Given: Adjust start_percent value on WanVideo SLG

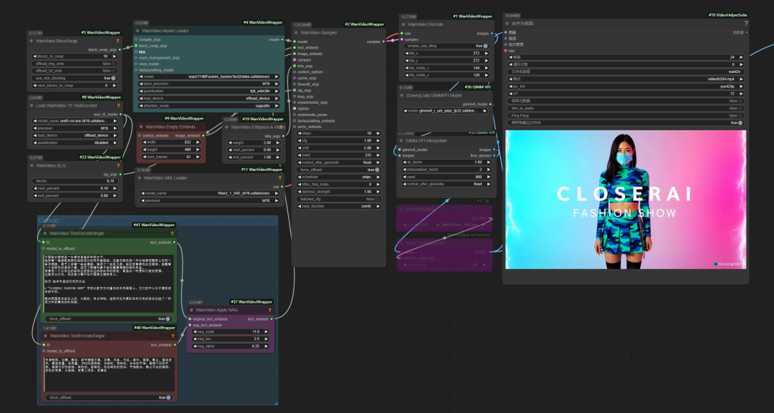Looking at the screenshot, I should pyautogui.click(x=75, y=188).
